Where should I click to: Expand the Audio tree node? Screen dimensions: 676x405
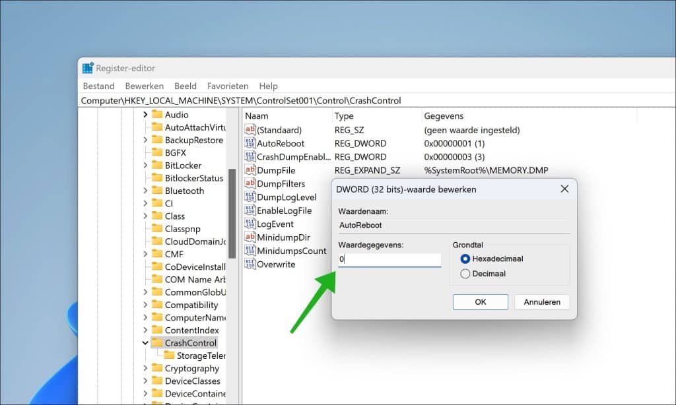(x=145, y=115)
